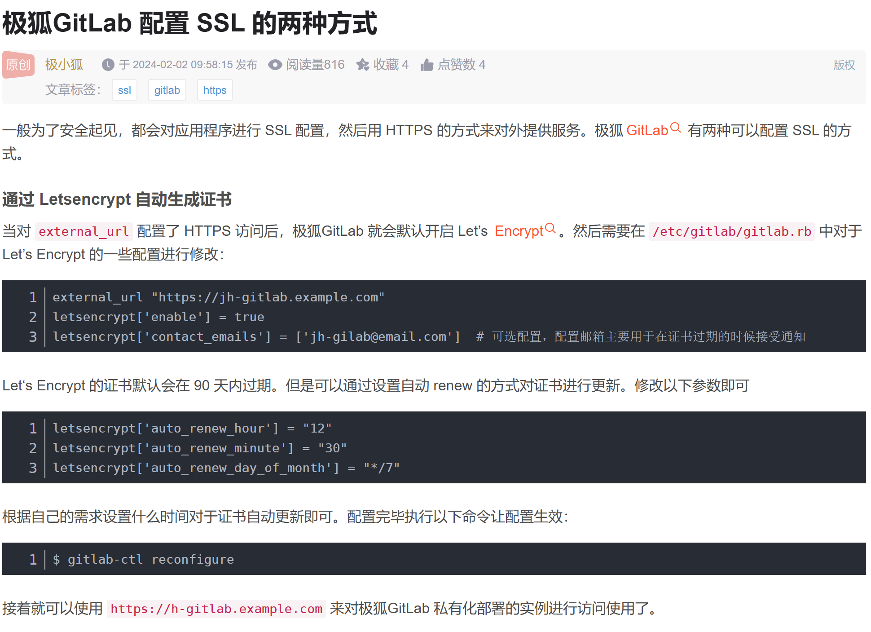Open author 极小狐 profile link
Viewport: 871px width, 632px height.
pyautogui.click(x=64, y=65)
